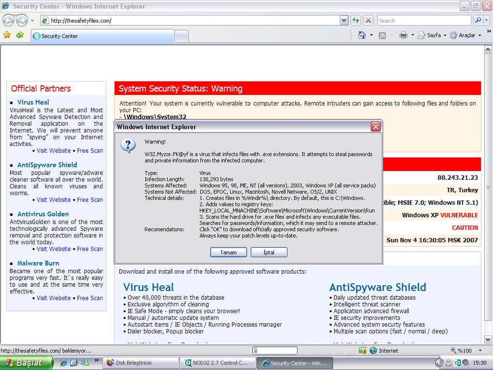Open the Başlat start menu

coord(26,363)
